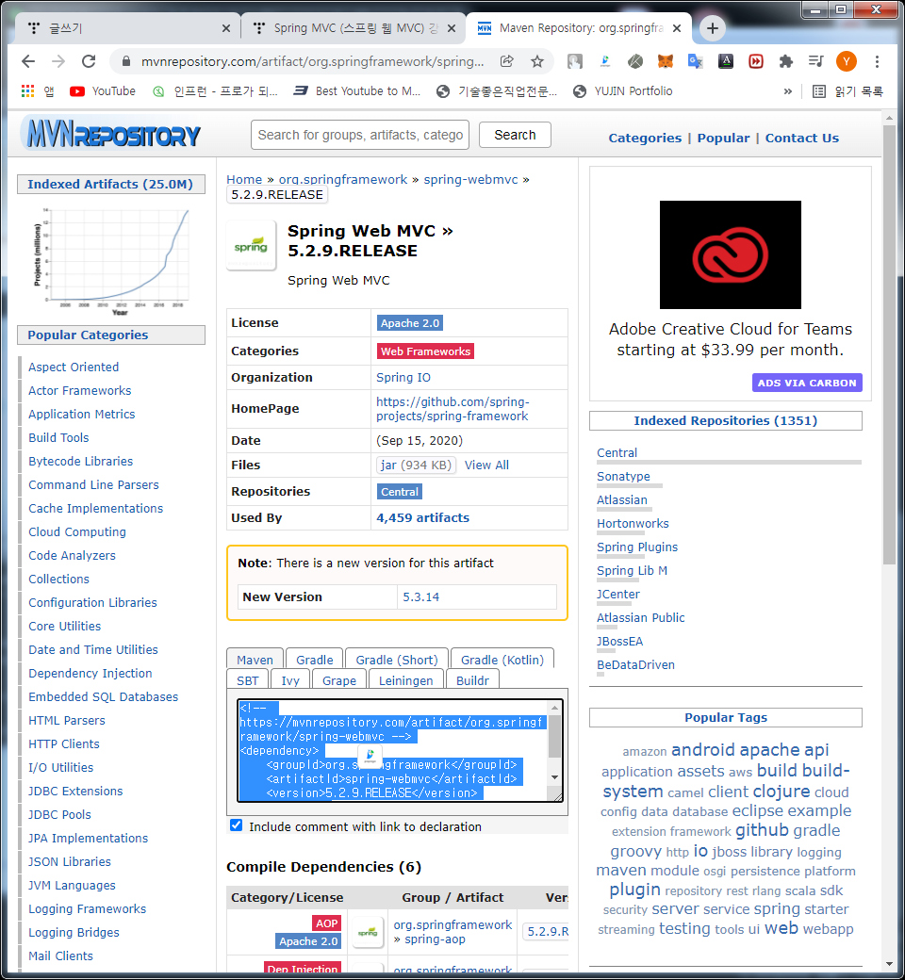Select the Buildr tab
Screen dimensions: 905x980
[x=472, y=680]
